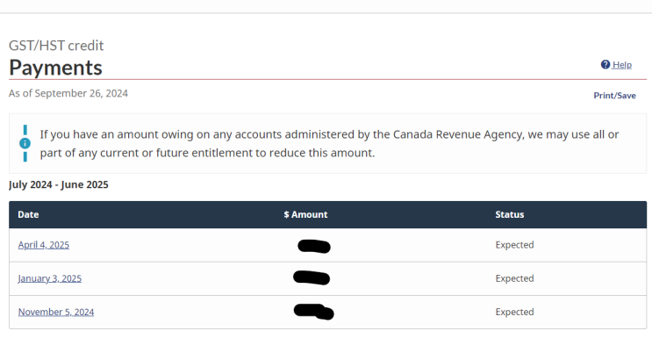
Task: Click the amount owing notice text
Action: coord(329,143)
